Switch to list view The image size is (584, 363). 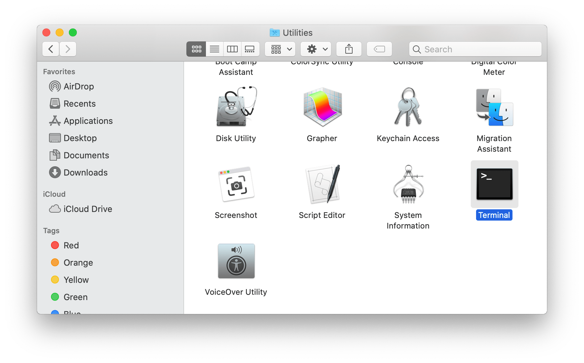tap(214, 49)
